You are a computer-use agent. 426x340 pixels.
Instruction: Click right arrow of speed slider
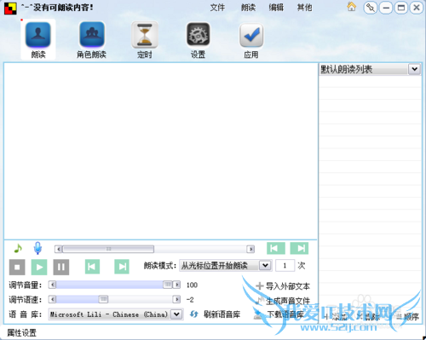pyautogui.click(x=176, y=299)
